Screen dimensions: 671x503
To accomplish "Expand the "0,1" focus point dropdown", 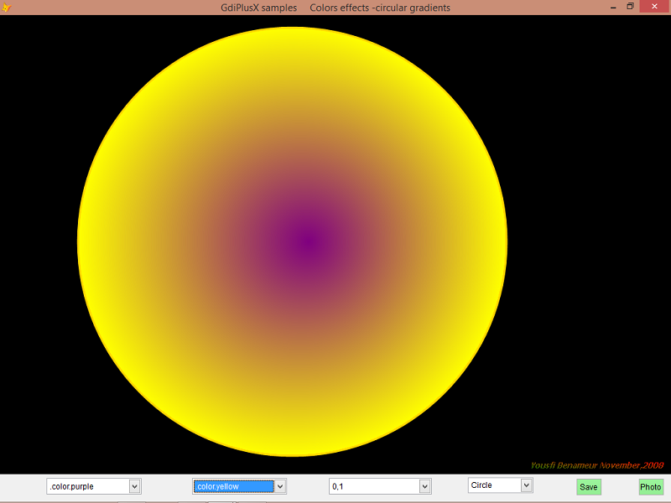I will point(424,485).
